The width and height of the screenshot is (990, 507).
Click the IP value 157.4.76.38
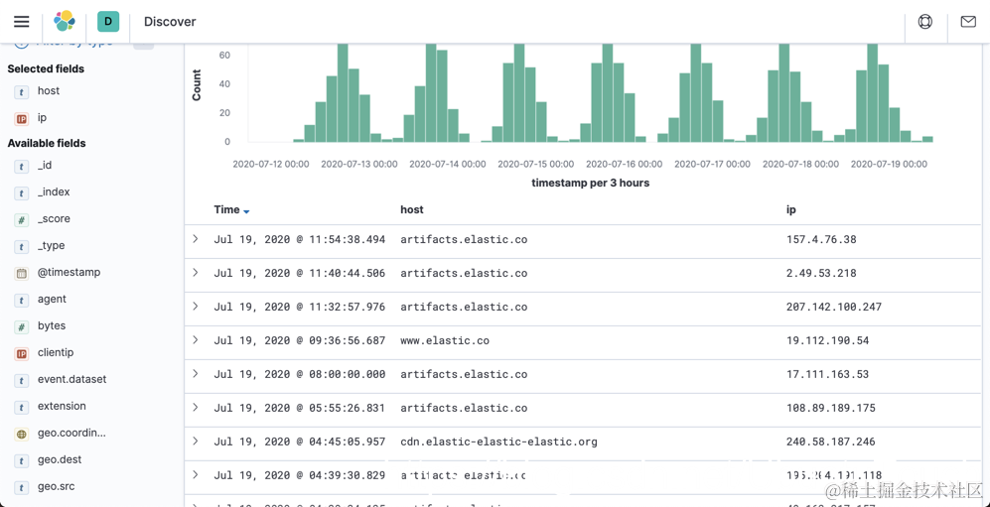pos(821,240)
